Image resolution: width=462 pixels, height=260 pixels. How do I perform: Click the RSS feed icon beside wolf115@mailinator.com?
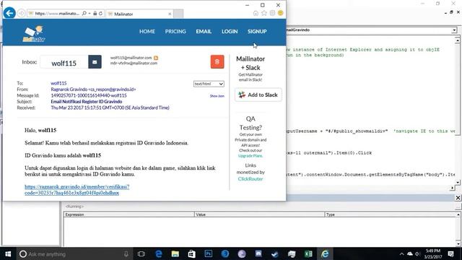tap(156, 58)
